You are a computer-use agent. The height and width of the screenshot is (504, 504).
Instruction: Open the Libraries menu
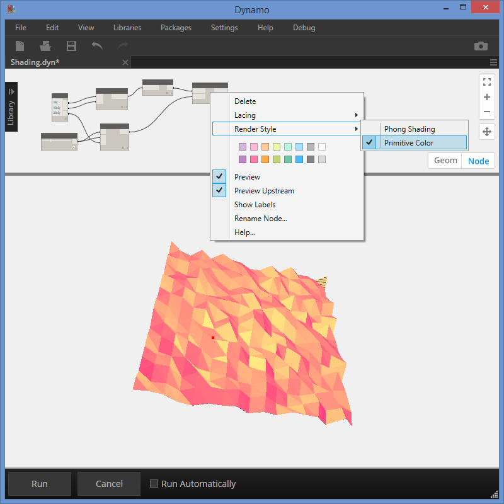[x=127, y=28]
